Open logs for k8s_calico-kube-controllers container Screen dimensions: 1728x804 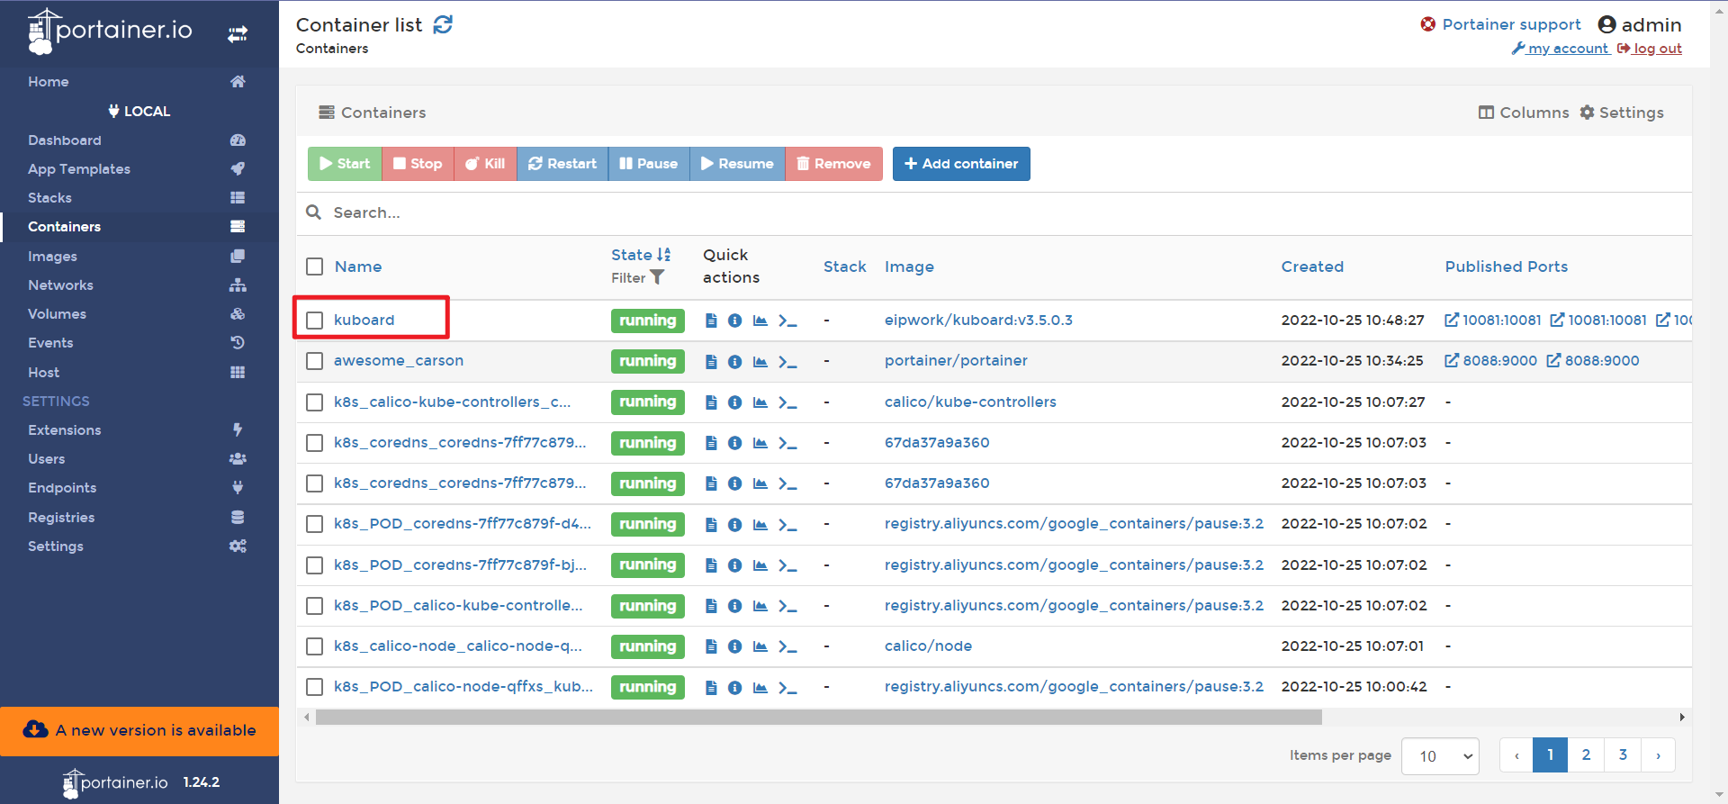[711, 402]
